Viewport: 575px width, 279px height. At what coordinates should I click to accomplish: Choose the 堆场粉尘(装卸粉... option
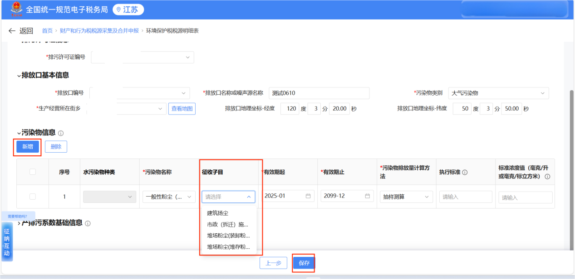click(x=228, y=236)
